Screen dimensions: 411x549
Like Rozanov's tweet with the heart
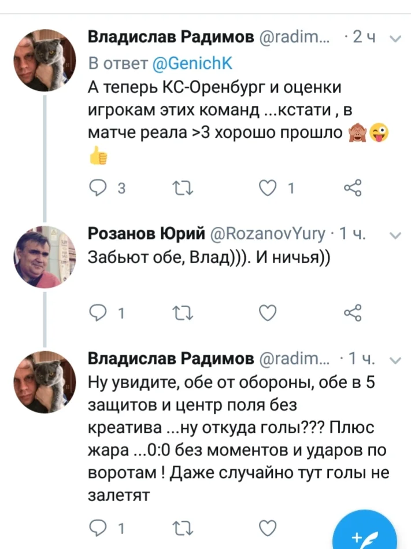(x=266, y=312)
